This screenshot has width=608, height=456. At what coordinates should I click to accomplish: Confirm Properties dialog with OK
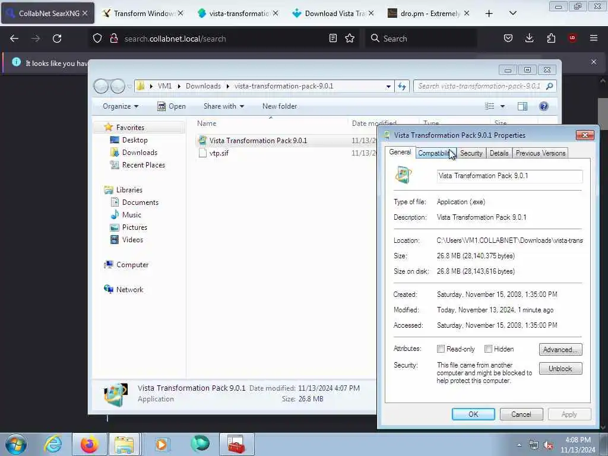pyautogui.click(x=473, y=414)
